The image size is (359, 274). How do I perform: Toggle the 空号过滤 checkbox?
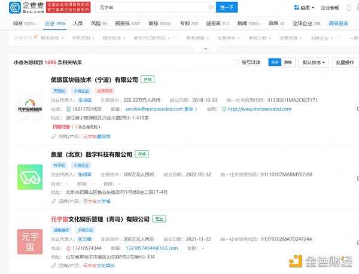(x=238, y=62)
